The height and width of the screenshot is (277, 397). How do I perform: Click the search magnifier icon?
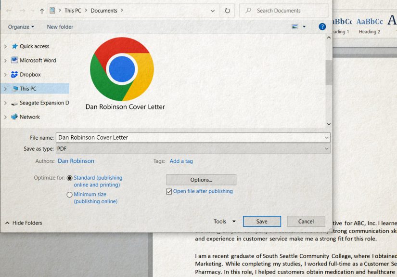pyautogui.click(x=248, y=11)
